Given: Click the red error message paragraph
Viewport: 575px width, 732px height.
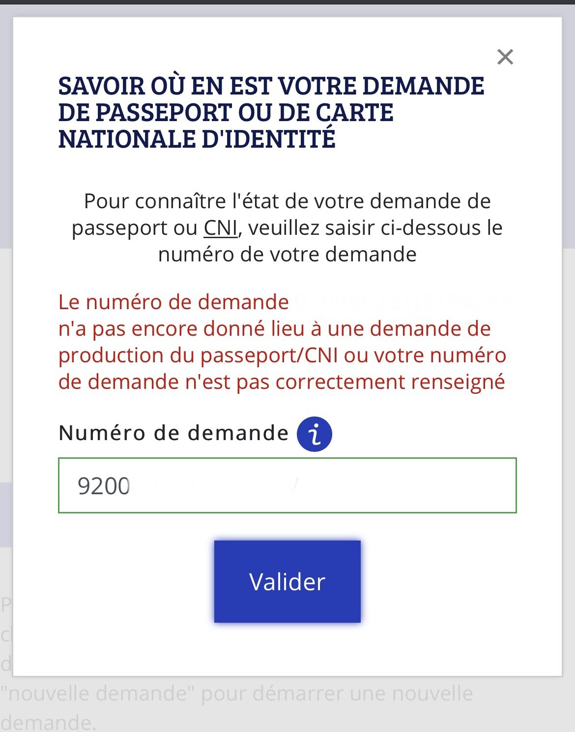Looking at the screenshot, I should tap(283, 342).
